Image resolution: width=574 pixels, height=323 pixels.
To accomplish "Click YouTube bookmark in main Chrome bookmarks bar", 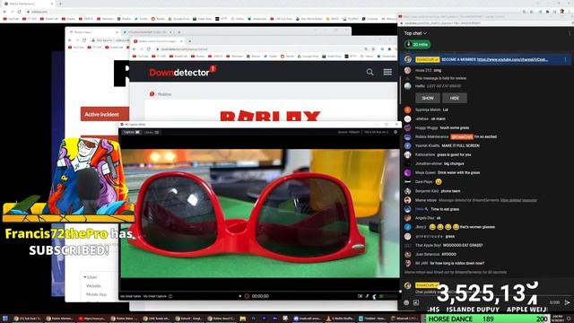I will [x=11, y=19].
